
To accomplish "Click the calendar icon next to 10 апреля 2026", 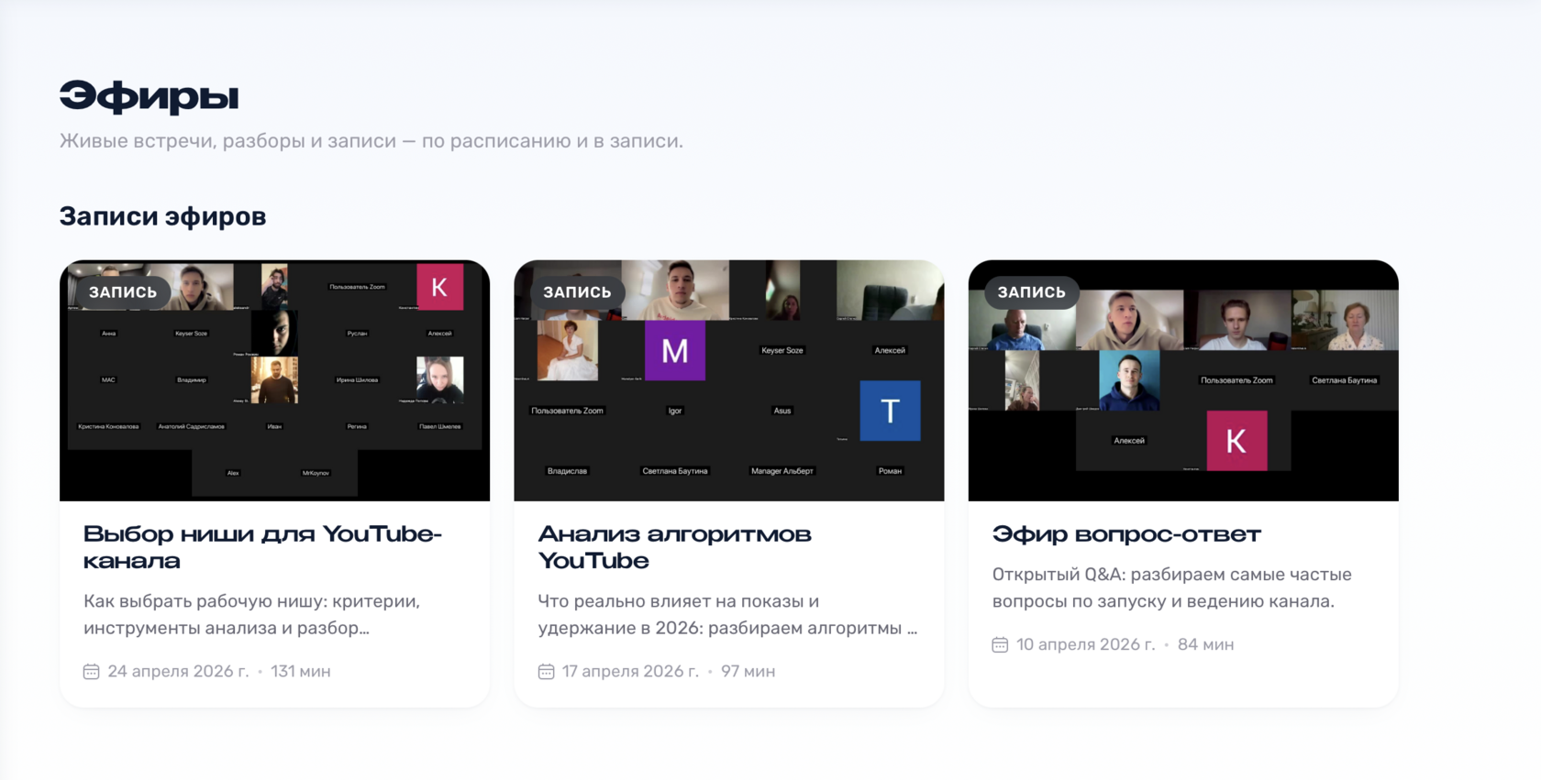I will (1000, 645).
